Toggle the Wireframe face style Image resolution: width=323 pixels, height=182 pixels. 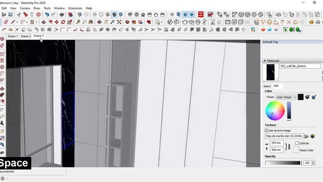tap(94, 15)
